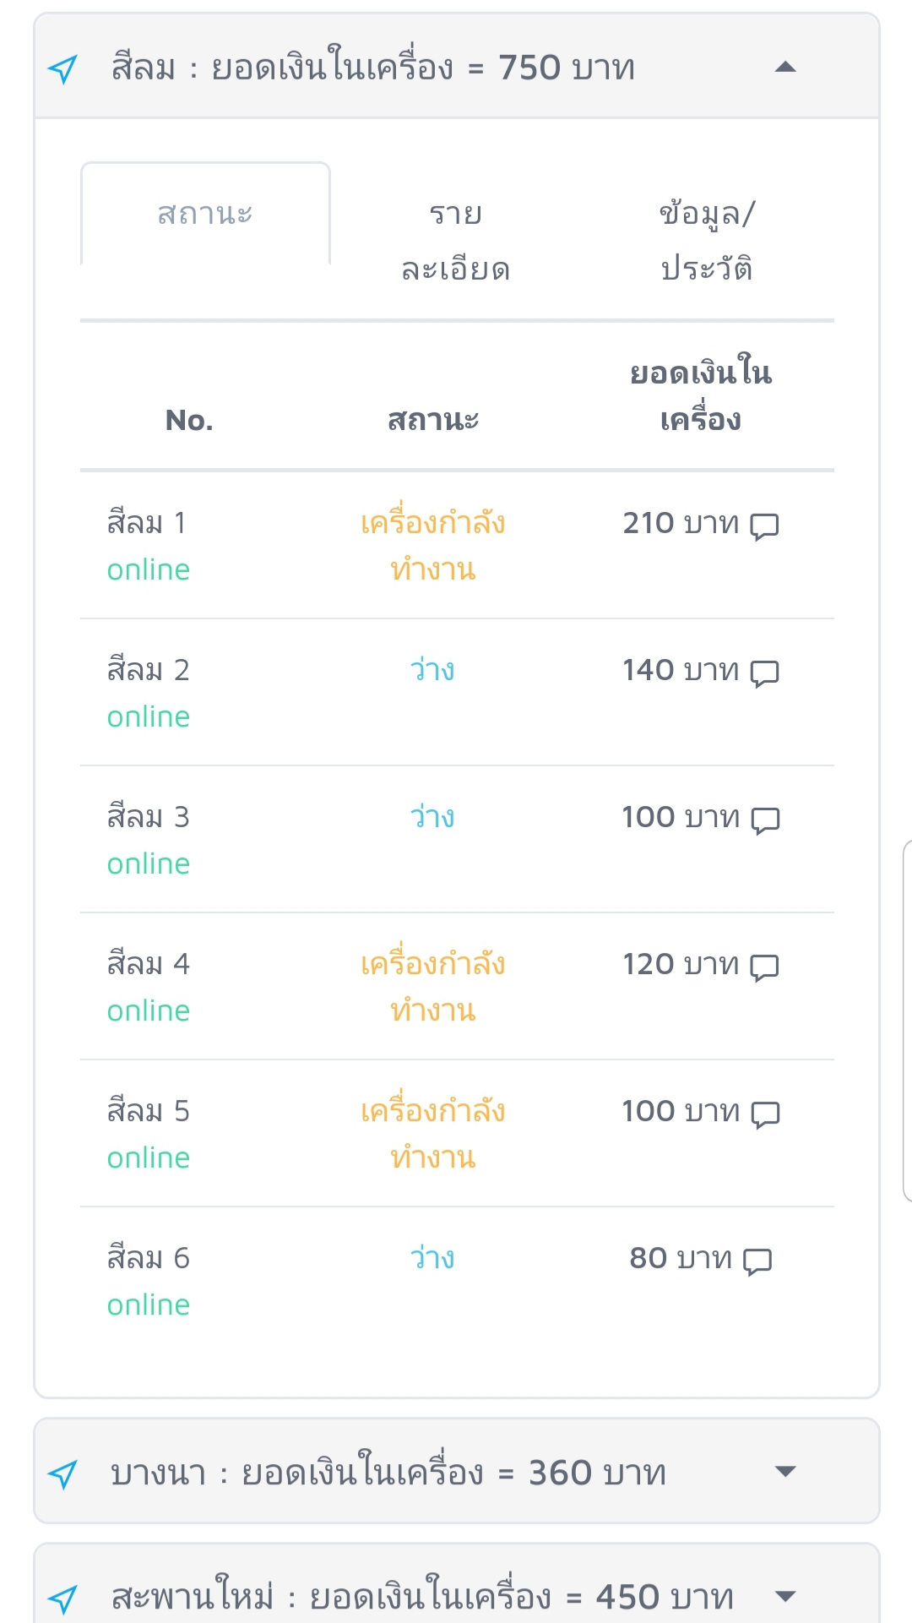Switch to the รายละเอียด tab

click(x=456, y=241)
